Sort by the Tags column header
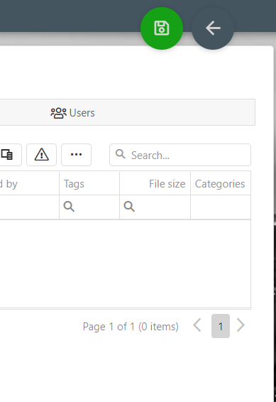The image size is (276, 402). pos(89,183)
